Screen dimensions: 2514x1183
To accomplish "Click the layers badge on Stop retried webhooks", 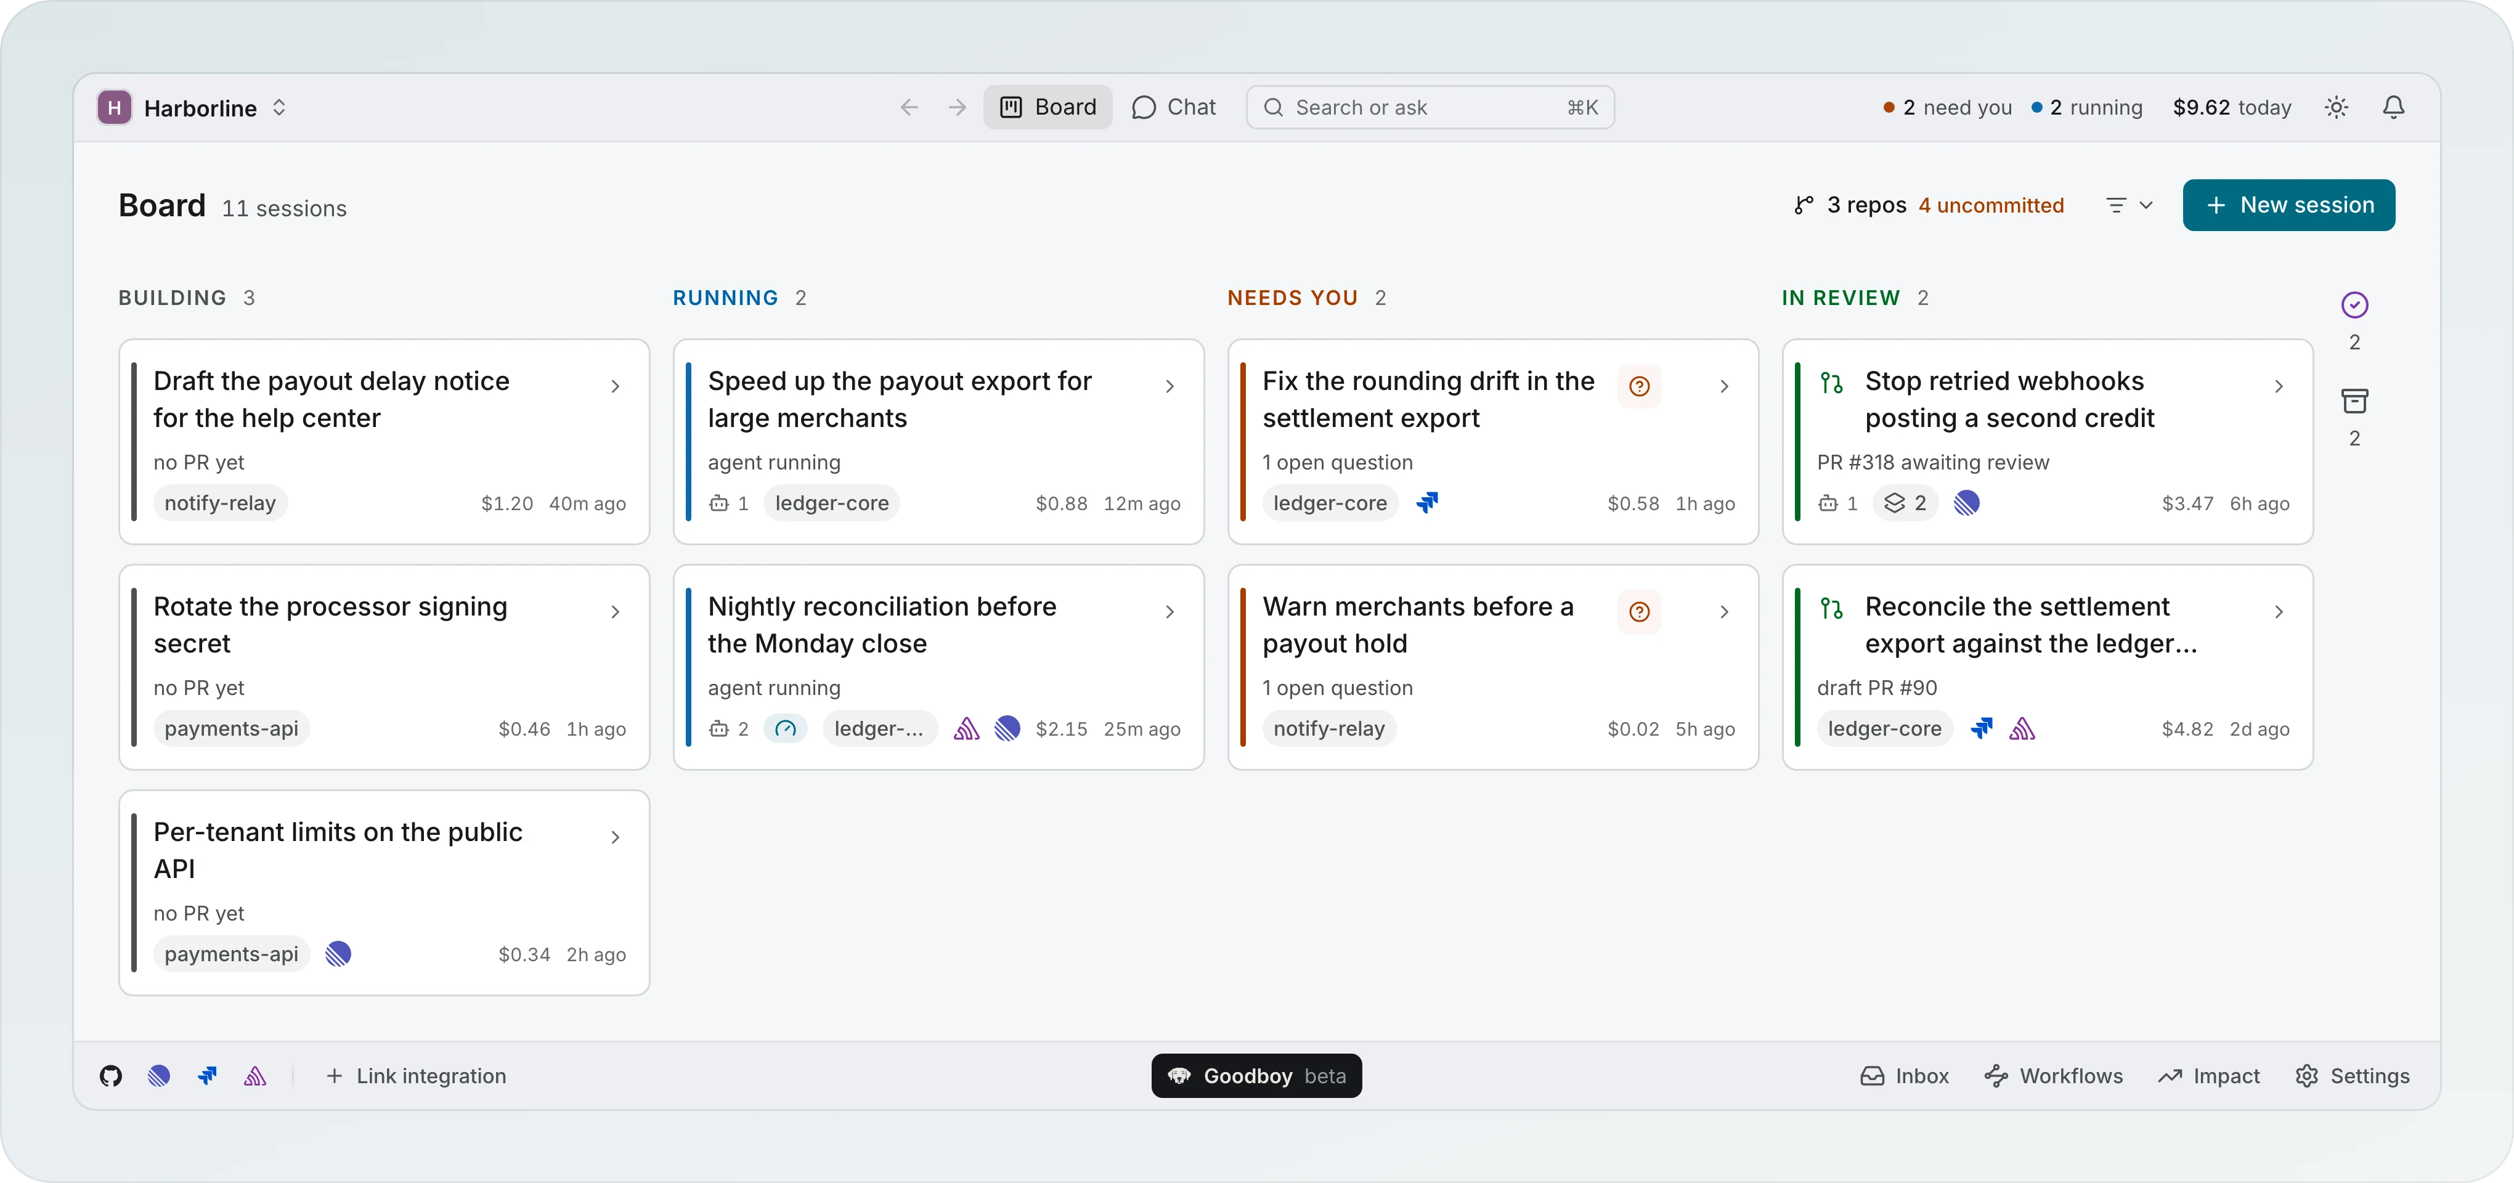I will tap(1905, 503).
